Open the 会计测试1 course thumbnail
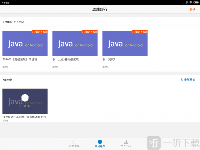 tap(125, 44)
